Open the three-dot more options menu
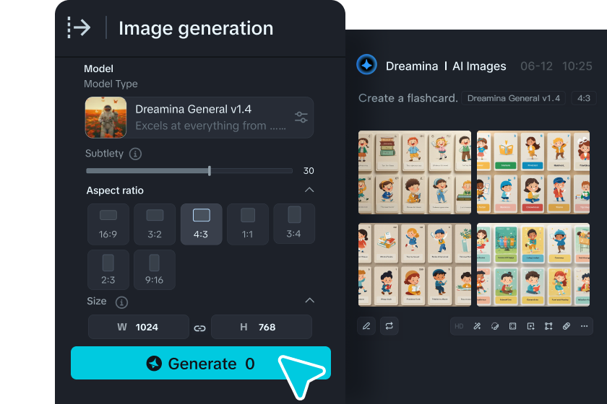The height and width of the screenshot is (404, 607). pyautogui.click(x=584, y=326)
